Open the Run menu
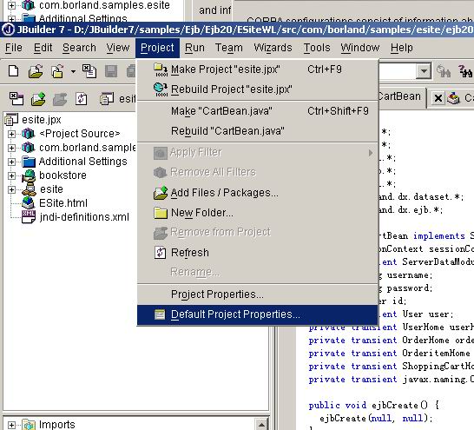474x430 pixels. (x=194, y=48)
